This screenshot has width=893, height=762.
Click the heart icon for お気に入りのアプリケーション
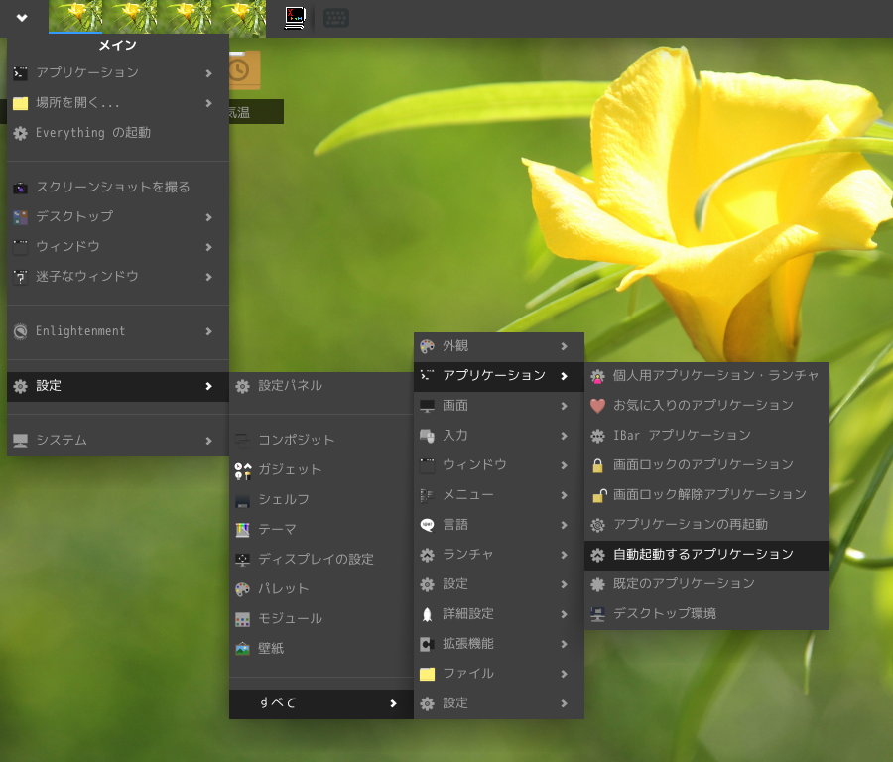coord(597,406)
